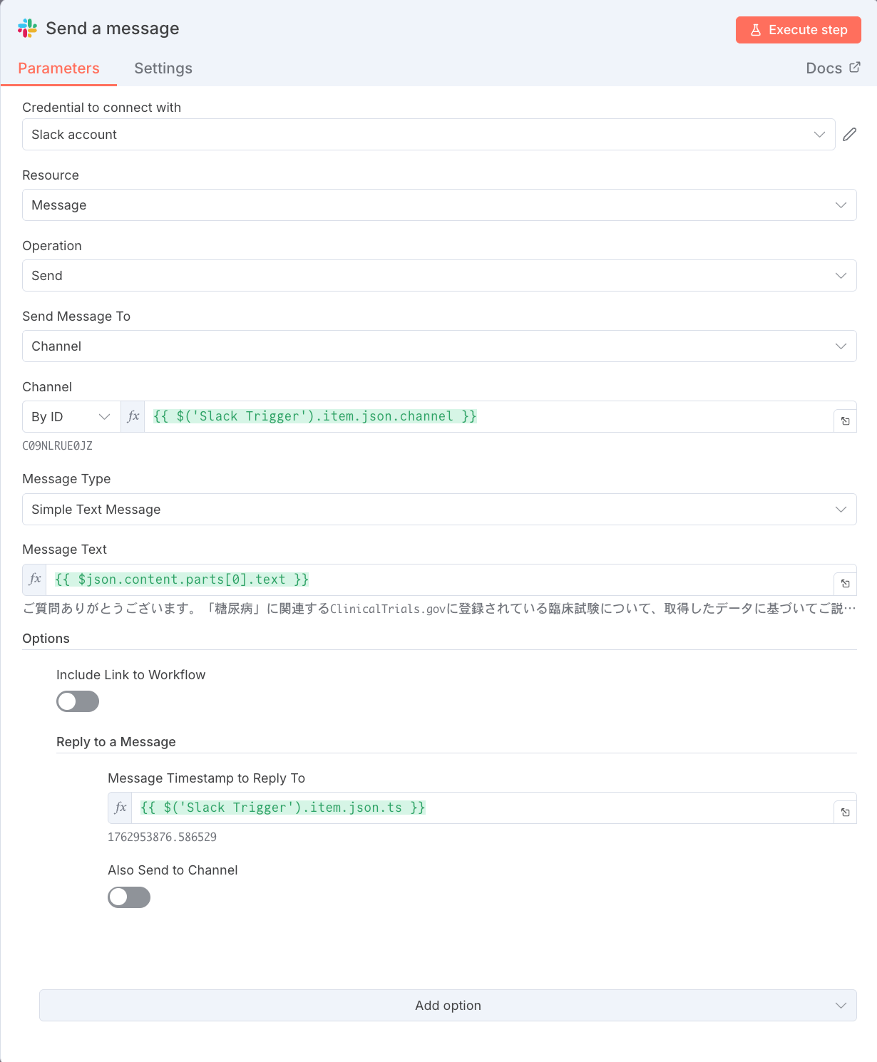
Task: Switch to the Settings tab
Action: (163, 68)
